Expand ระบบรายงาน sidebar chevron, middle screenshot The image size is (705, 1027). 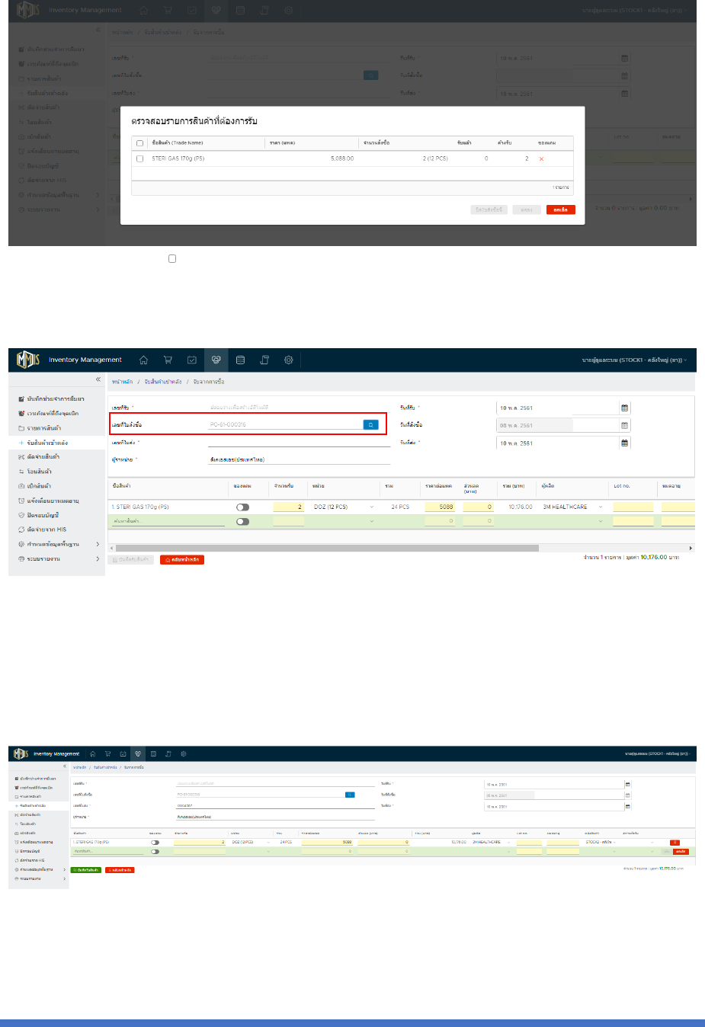[x=98, y=559]
